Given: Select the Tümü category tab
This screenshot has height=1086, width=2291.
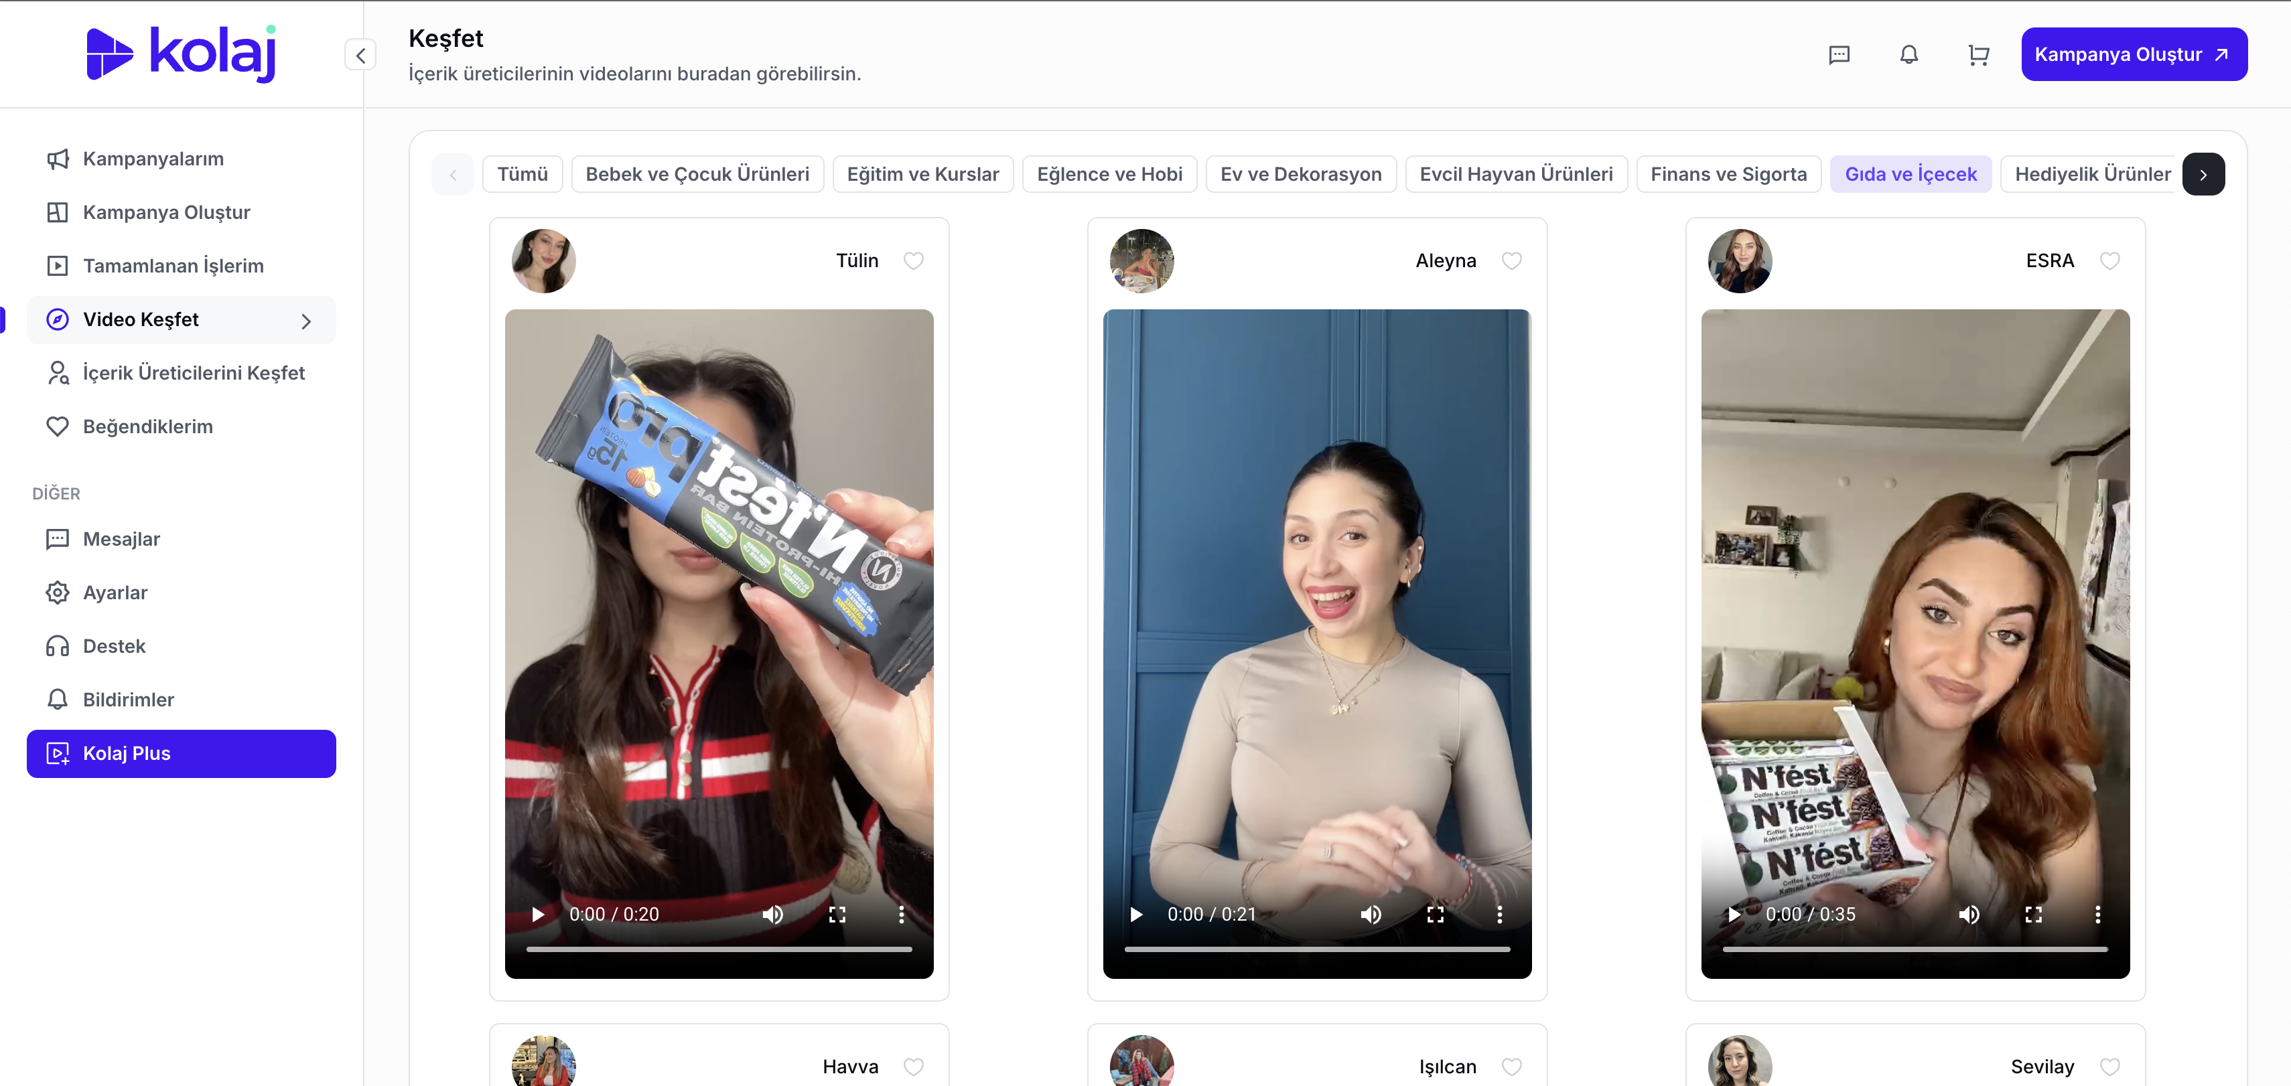Looking at the screenshot, I should pyautogui.click(x=522, y=174).
